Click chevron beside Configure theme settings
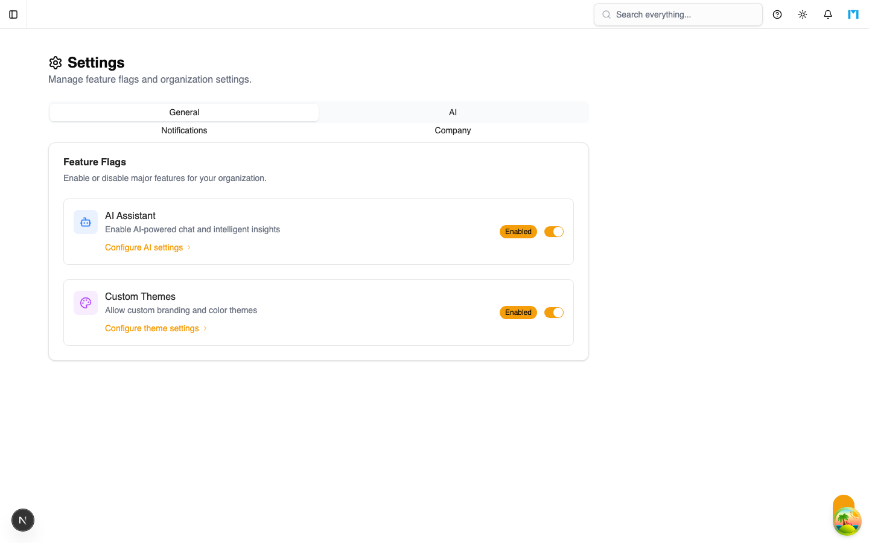This screenshot has width=869, height=543. [205, 328]
